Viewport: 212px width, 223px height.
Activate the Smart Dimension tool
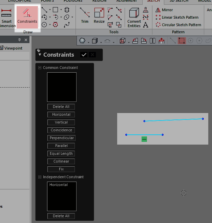pos(6,18)
